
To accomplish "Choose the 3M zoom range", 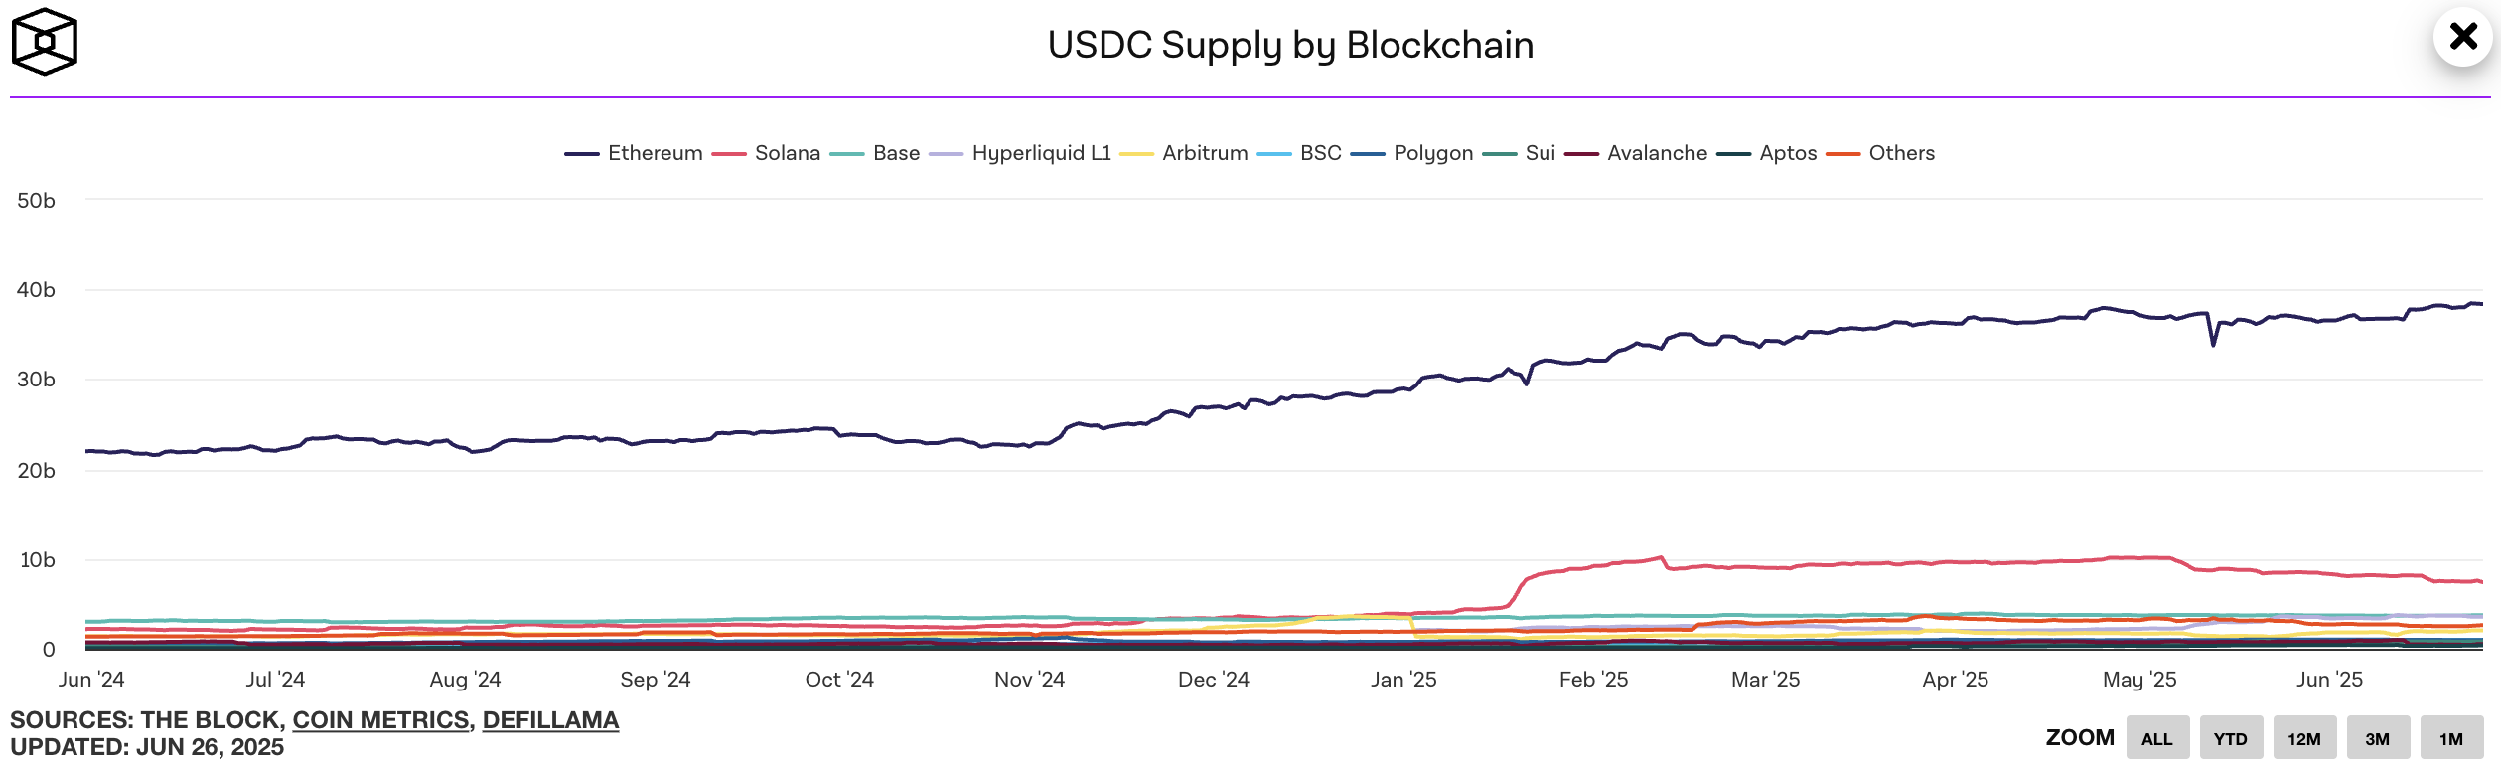I will [2378, 738].
